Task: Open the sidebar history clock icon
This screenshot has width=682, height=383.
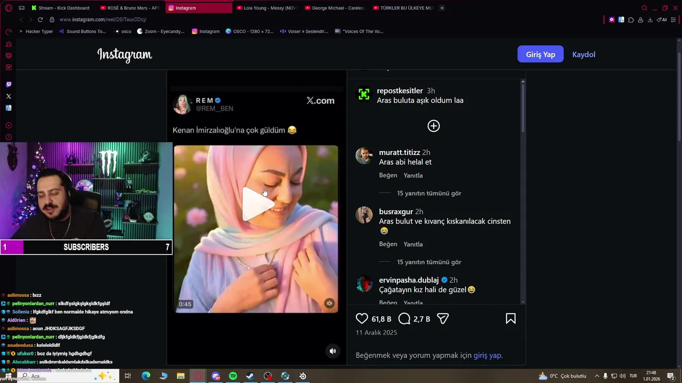Action: click(x=9, y=137)
